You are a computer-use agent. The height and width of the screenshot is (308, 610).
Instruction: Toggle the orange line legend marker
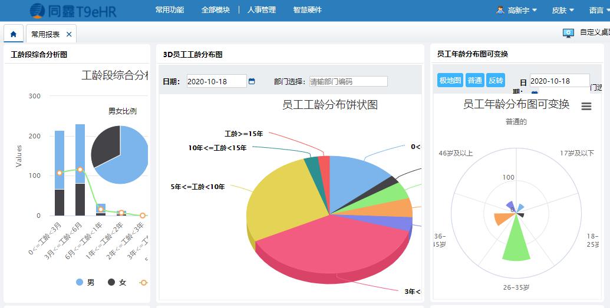tap(143, 283)
